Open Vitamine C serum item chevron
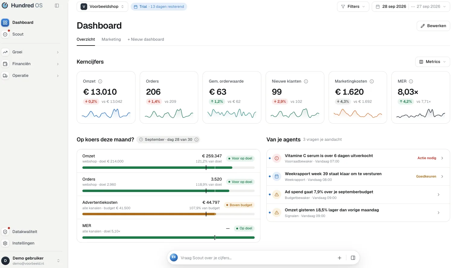Screen dimensions: 455x268 (442, 158)
